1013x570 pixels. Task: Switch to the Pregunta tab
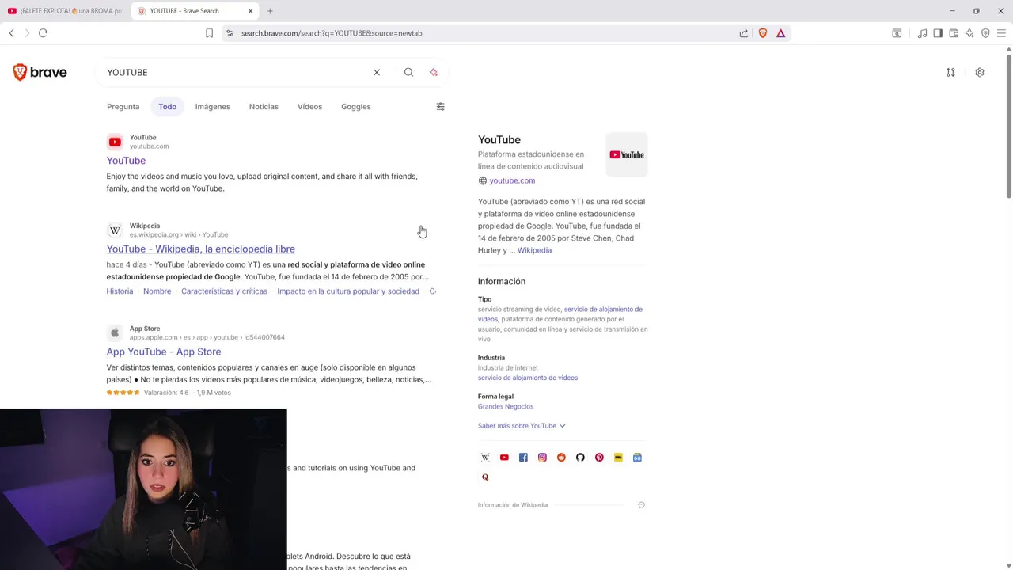tap(123, 106)
